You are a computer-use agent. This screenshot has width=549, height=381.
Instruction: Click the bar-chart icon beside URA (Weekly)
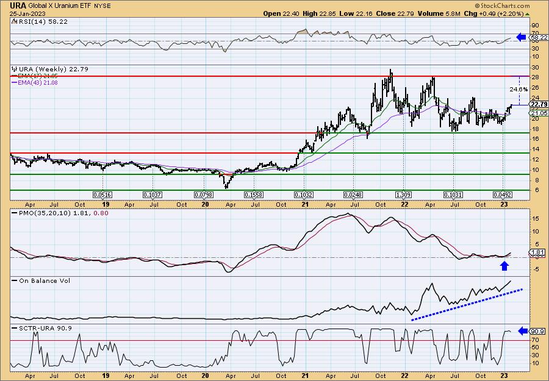(x=15, y=69)
